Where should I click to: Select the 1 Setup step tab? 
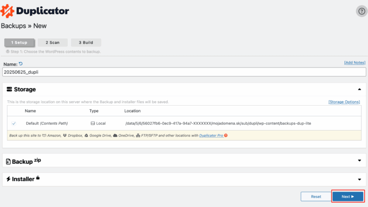19,42
